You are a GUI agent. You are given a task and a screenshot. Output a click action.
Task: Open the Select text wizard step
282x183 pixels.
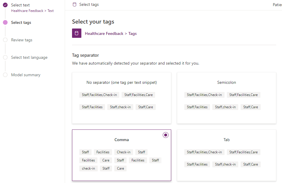click(20, 5)
